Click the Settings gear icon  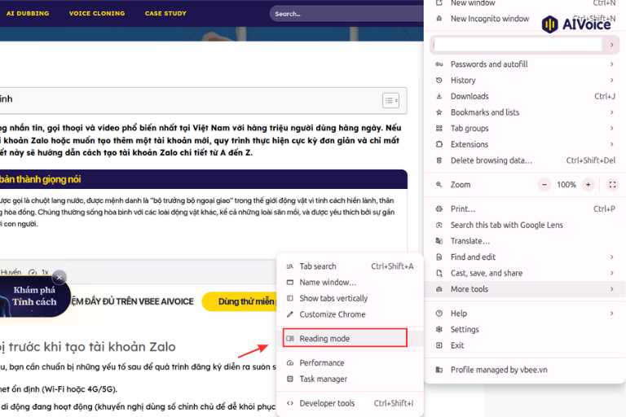(439, 329)
